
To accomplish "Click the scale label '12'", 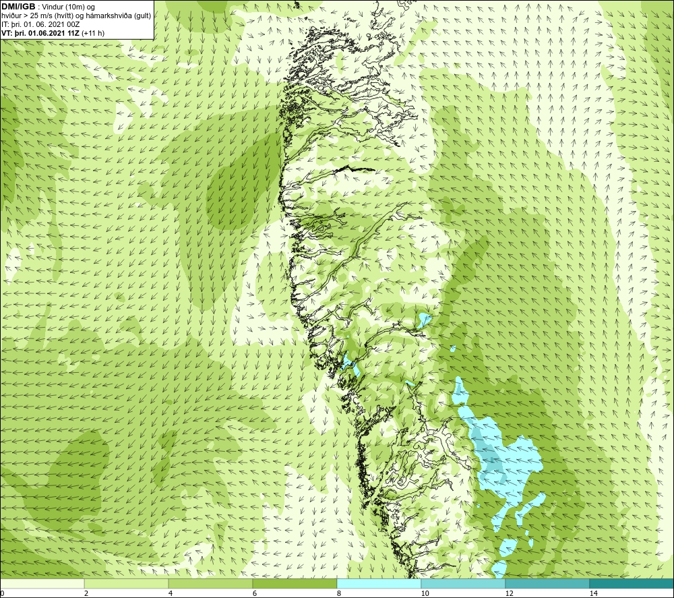I will 510,593.
